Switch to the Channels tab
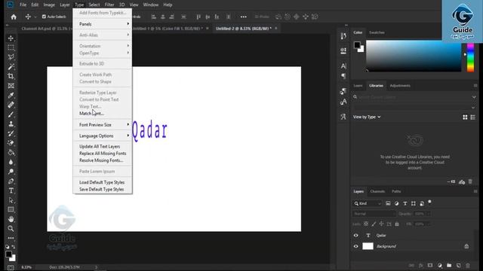 377,191
